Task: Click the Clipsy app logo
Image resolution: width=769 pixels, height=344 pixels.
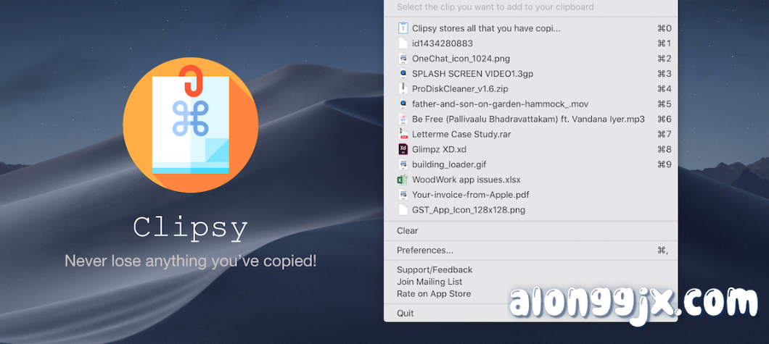Action: coord(190,126)
